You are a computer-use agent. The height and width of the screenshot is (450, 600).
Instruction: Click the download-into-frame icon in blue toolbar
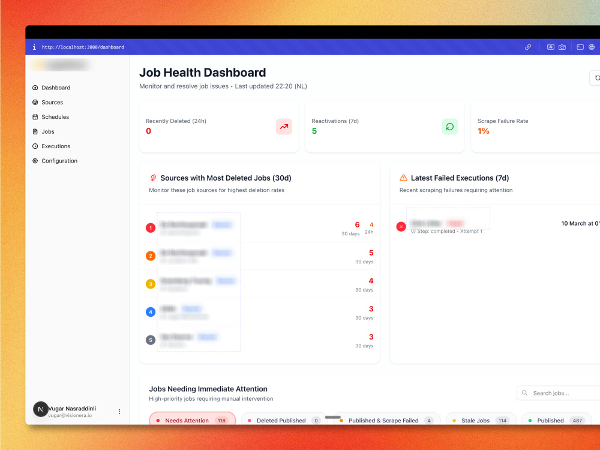550,47
